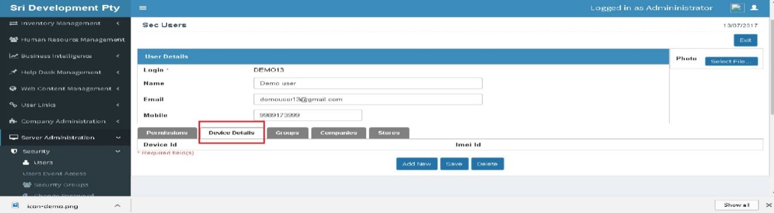The height and width of the screenshot is (213, 774).
Task: Click the user profile icon in header
Action: pyautogui.click(x=753, y=8)
